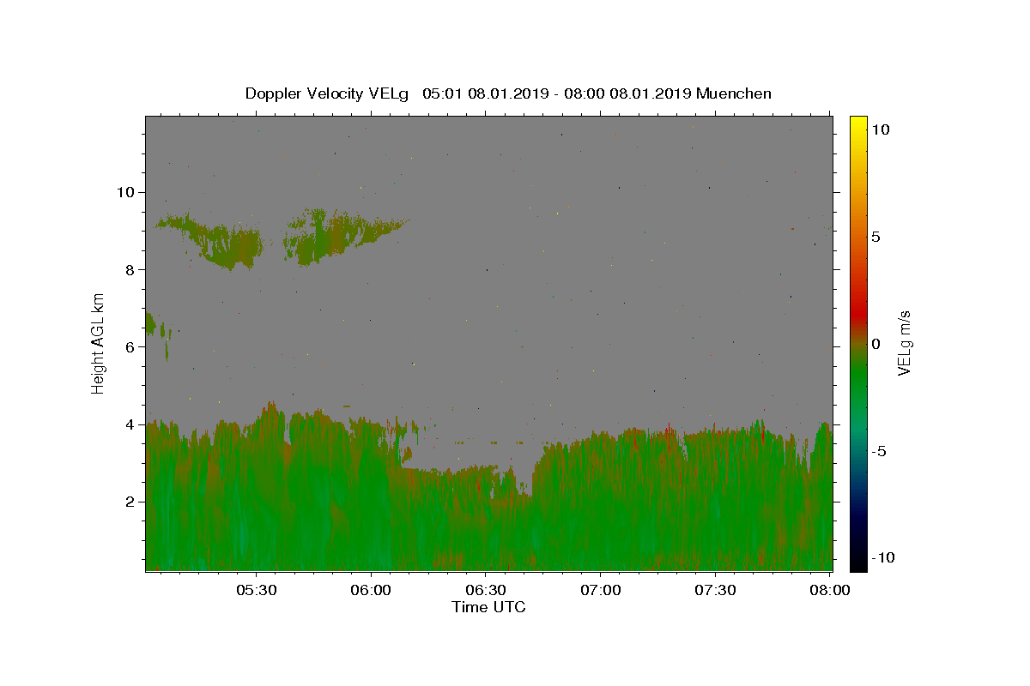Screen dimensions: 1030x686
Task: Click the height label 2 on y-axis
Action: click(x=130, y=502)
